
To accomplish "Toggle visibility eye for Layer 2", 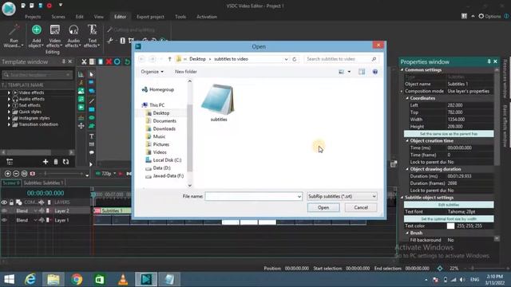I will coord(4,210).
